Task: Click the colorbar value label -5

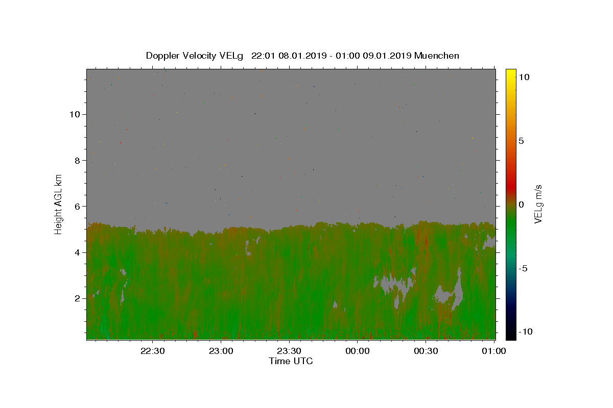Action: 523,269
